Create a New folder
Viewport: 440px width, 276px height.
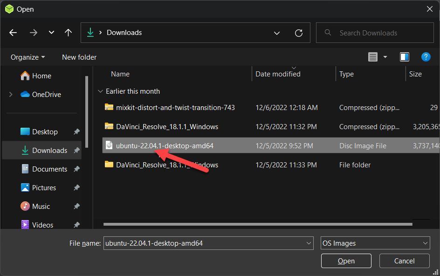[x=79, y=57]
